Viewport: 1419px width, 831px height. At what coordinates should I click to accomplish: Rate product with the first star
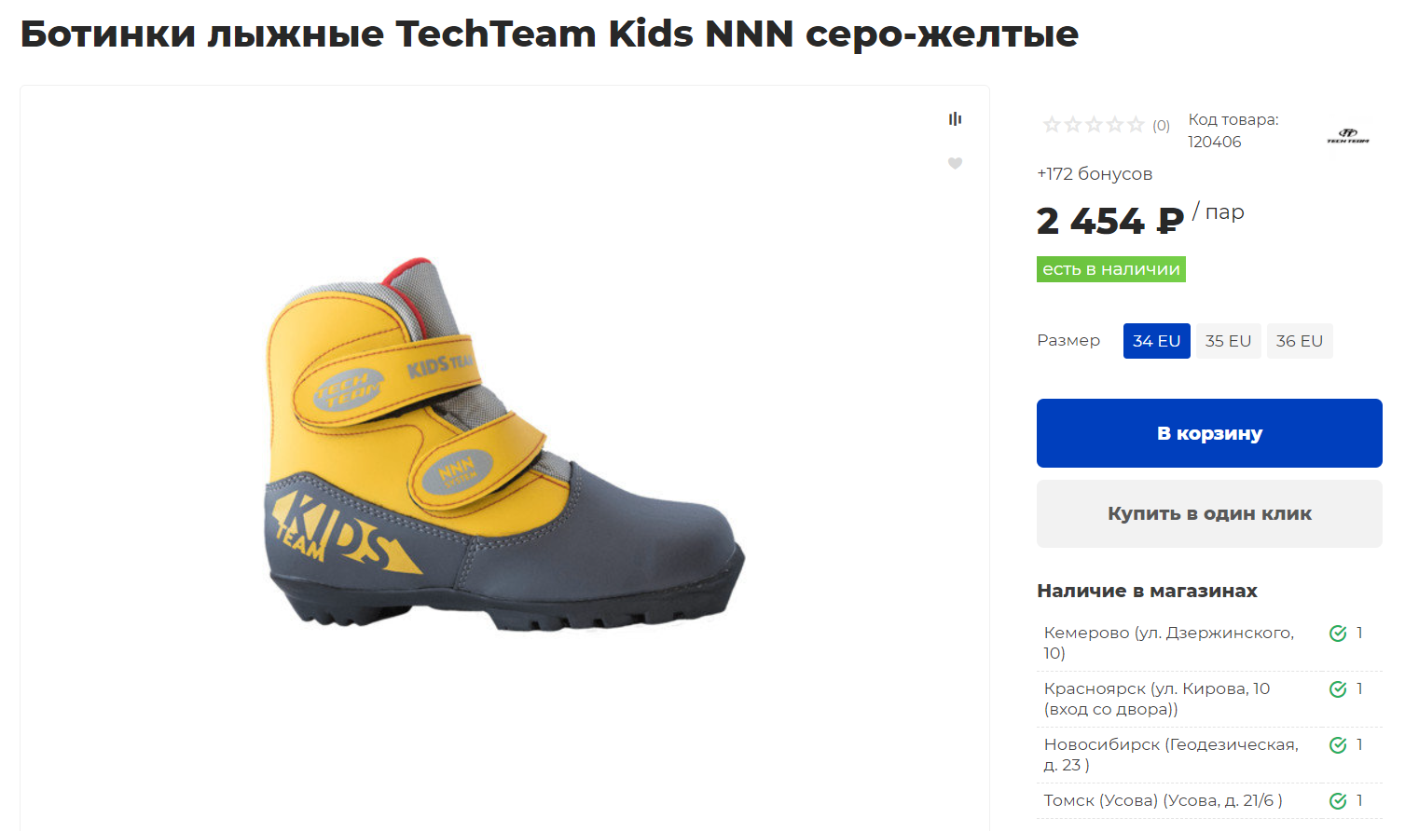click(1052, 125)
